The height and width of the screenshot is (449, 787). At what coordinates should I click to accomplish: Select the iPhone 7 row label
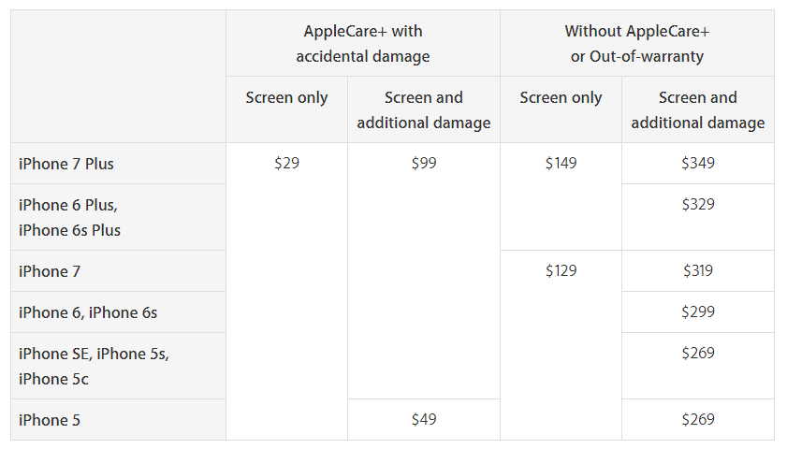pyautogui.click(x=44, y=271)
